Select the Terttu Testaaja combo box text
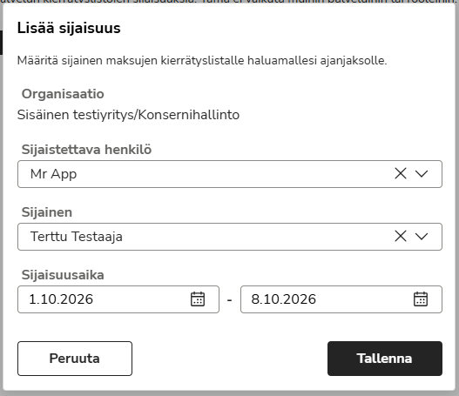Image resolution: width=459 pixels, height=396 pixels. click(77, 237)
